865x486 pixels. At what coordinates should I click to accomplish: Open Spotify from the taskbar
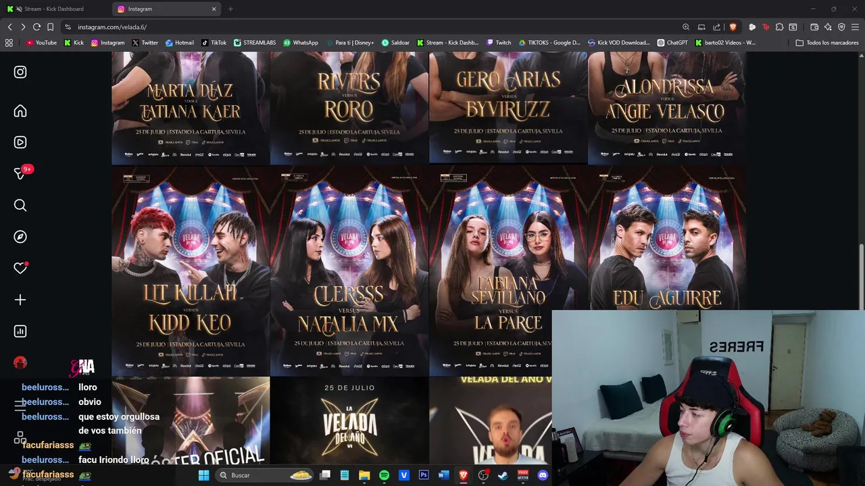(x=384, y=475)
